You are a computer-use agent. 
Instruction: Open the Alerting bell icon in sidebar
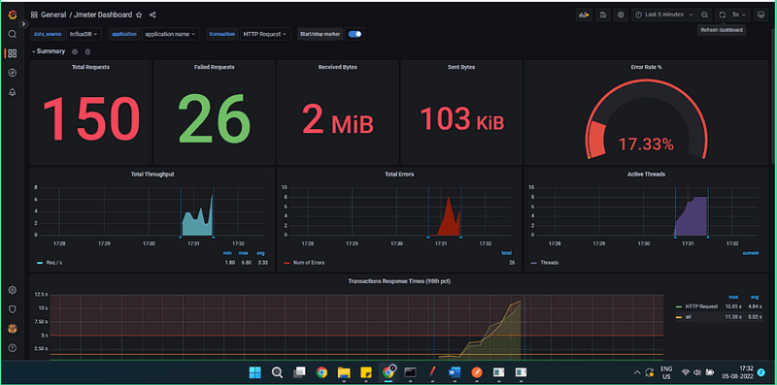(x=13, y=92)
